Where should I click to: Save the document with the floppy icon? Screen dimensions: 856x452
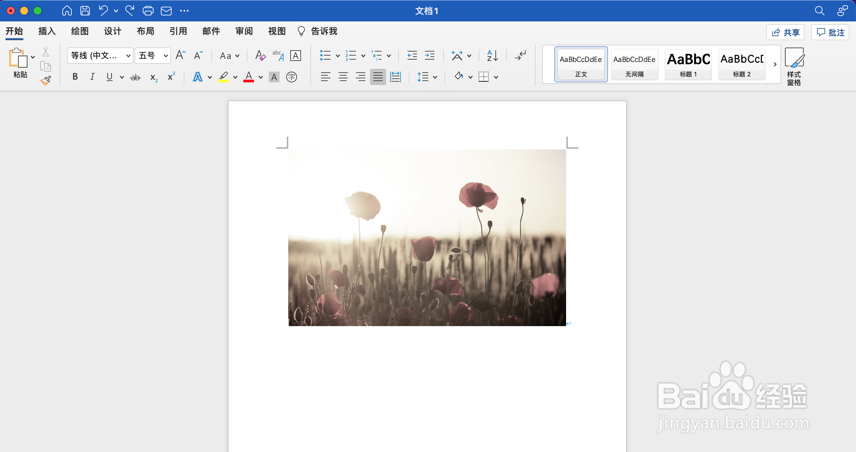tap(85, 11)
